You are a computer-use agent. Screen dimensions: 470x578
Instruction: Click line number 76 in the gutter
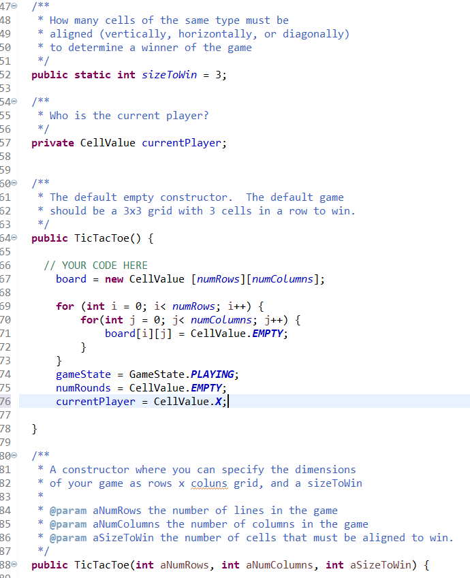[5, 402]
